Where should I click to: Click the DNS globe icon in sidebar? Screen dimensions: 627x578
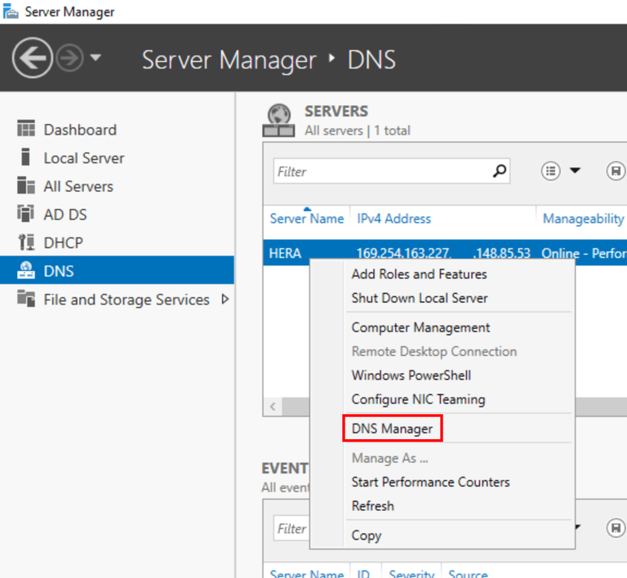tap(26, 270)
